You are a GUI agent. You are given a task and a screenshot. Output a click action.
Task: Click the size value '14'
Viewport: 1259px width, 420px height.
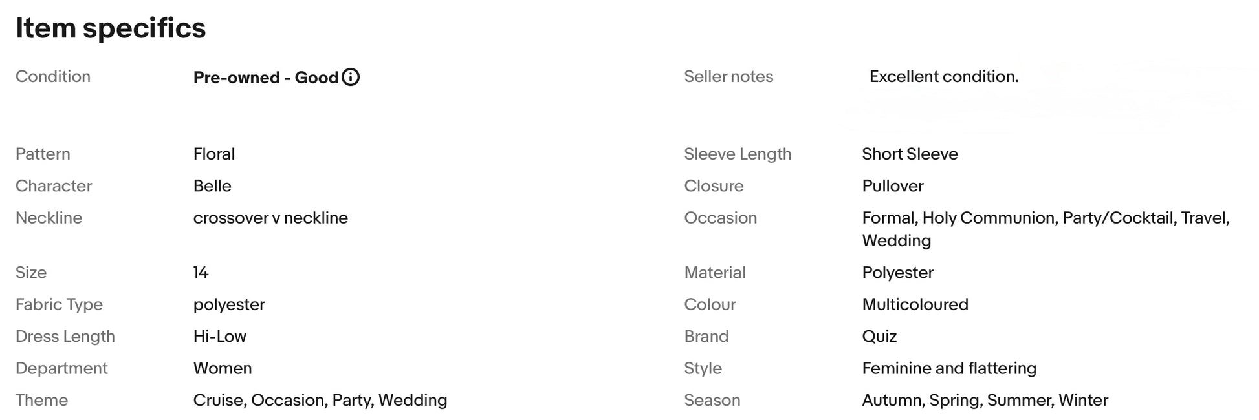(201, 272)
